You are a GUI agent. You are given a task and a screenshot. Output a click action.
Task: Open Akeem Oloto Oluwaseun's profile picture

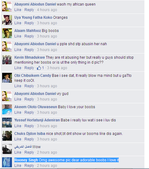point(7,109)
